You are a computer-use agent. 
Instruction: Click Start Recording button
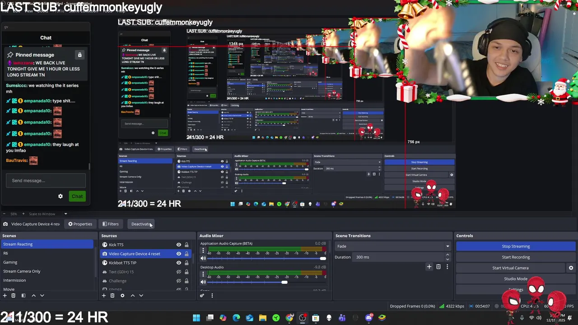tap(516, 257)
